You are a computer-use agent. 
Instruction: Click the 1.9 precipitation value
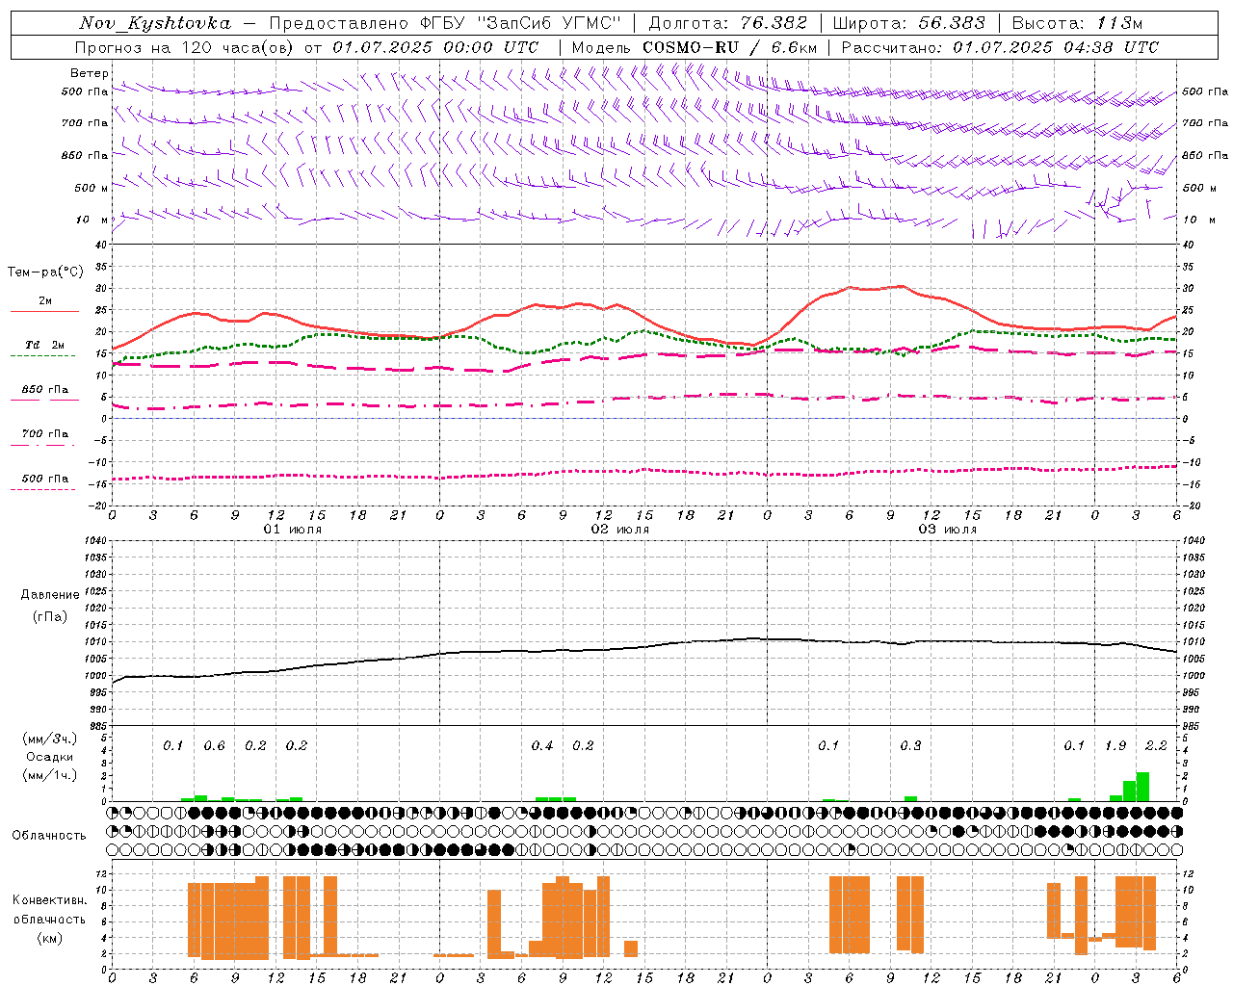click(x=1115, y=746)
